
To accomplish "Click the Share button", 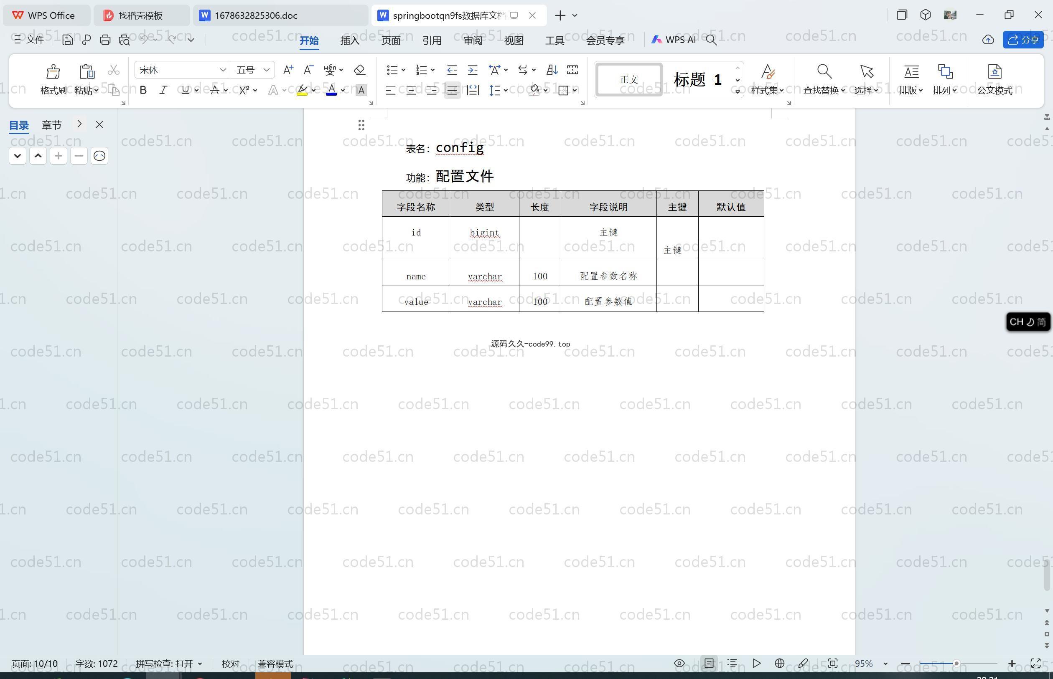I will point(1023,40).
